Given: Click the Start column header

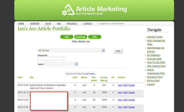Looking at the screenshot, I should tap(20, 78).
